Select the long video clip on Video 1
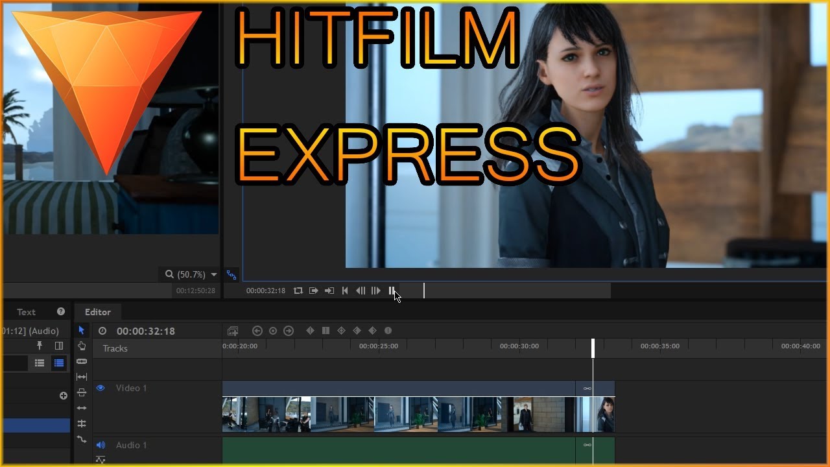 click(399, 407)
